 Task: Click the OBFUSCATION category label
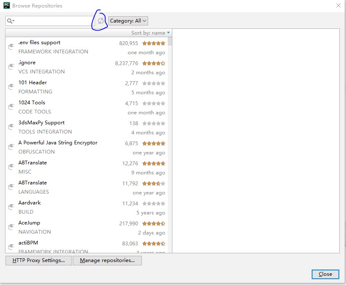(x=36, y=152)
